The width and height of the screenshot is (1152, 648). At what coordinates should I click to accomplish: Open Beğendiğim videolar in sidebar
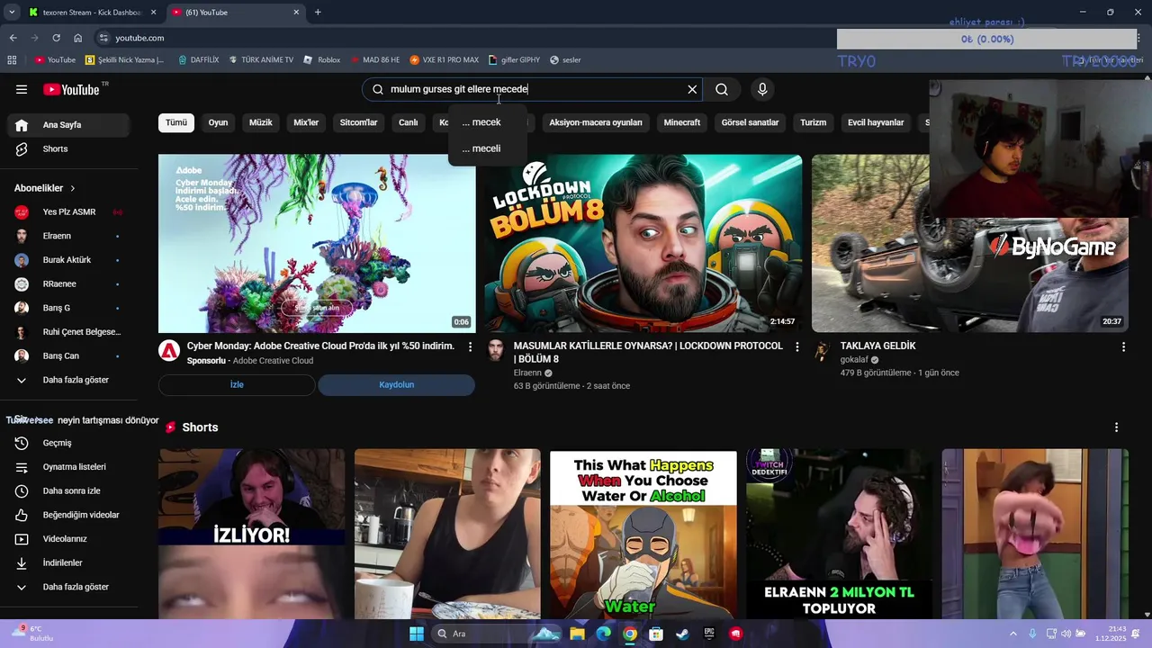[x=68, y=515]
